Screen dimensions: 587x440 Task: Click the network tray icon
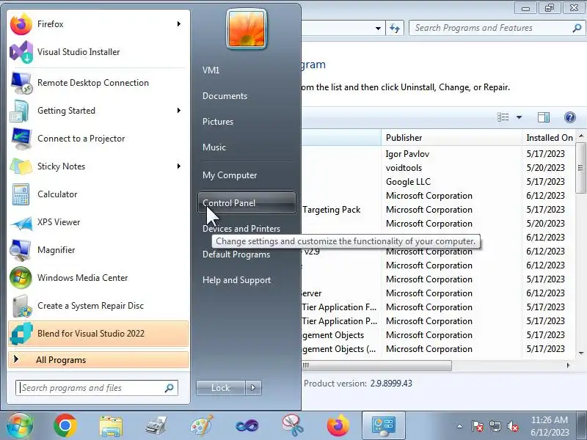click(x=495, y=426)
